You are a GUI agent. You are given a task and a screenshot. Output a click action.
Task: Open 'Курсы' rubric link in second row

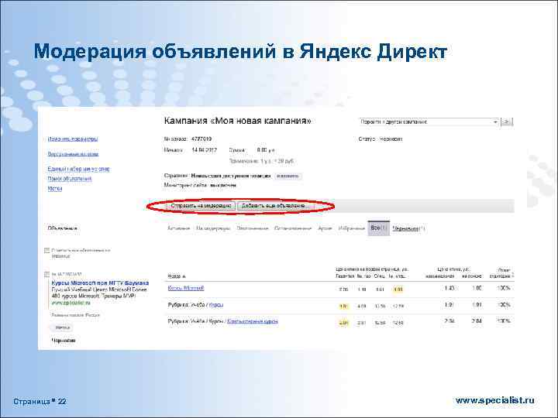(216, 305)
